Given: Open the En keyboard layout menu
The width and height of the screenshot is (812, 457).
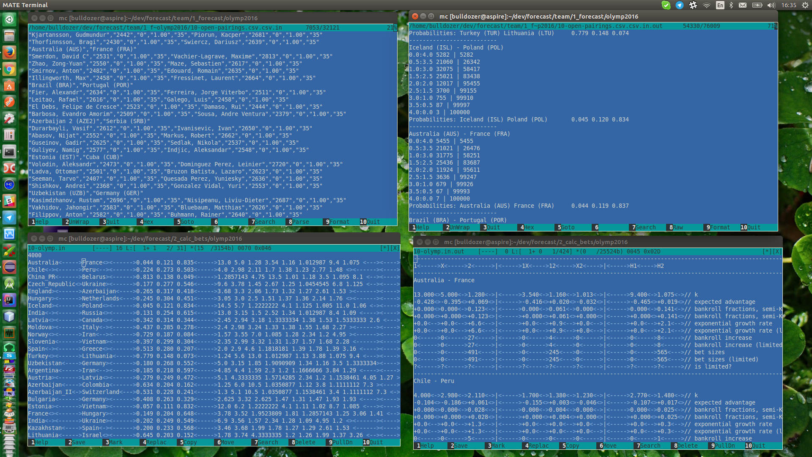Looking at the screenshot, I should [x=720, y=5].
